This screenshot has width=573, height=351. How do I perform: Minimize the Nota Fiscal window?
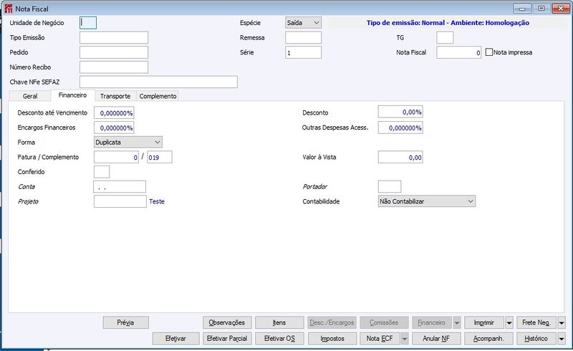coord(522,9)
